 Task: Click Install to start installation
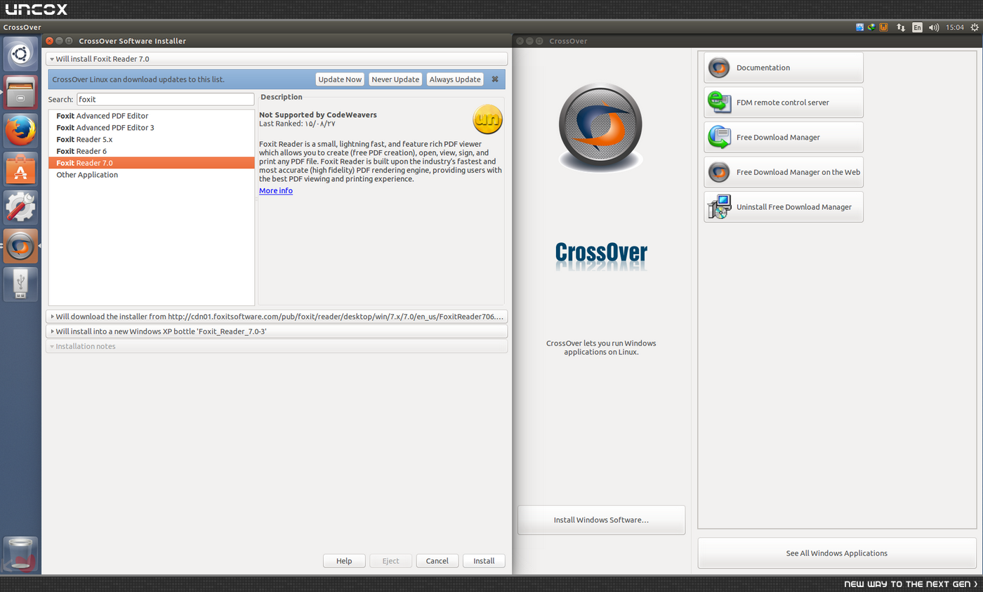(484, 561)
